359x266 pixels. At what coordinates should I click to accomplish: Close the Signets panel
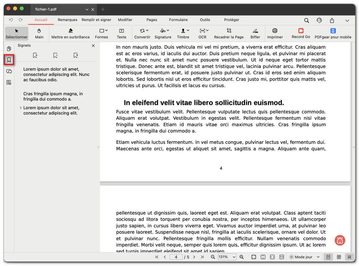tap(93, 46)
